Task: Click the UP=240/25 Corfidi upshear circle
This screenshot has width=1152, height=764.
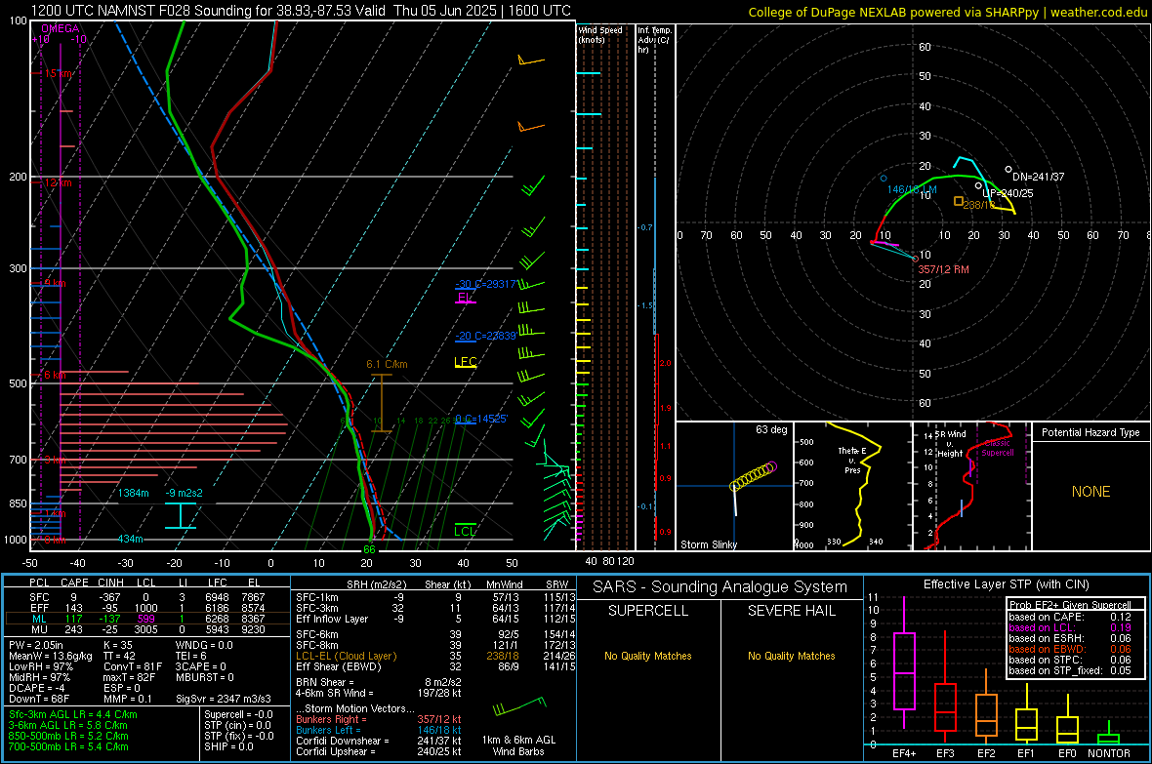Action: click(x=978, y=185)
